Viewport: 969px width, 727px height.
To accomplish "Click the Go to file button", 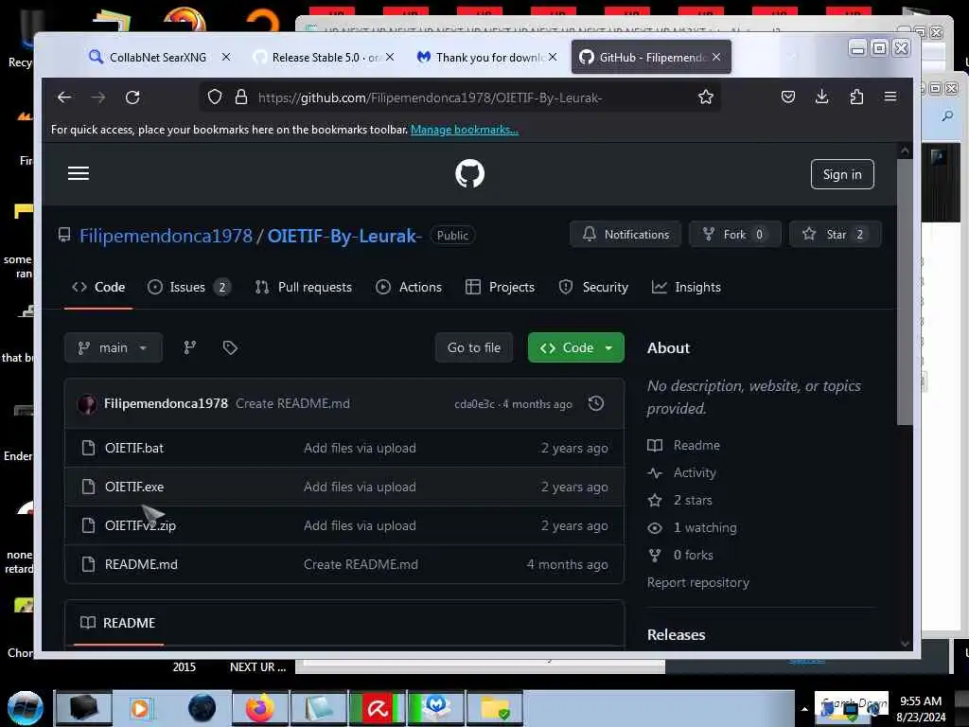I will tap(474, 348).
